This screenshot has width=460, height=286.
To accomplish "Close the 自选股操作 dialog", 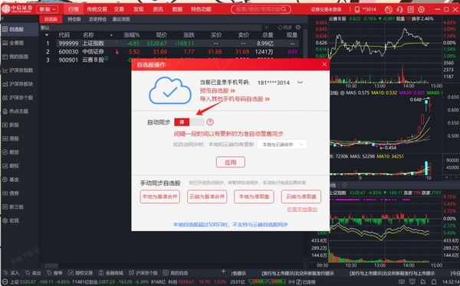I will pos(324,64).
